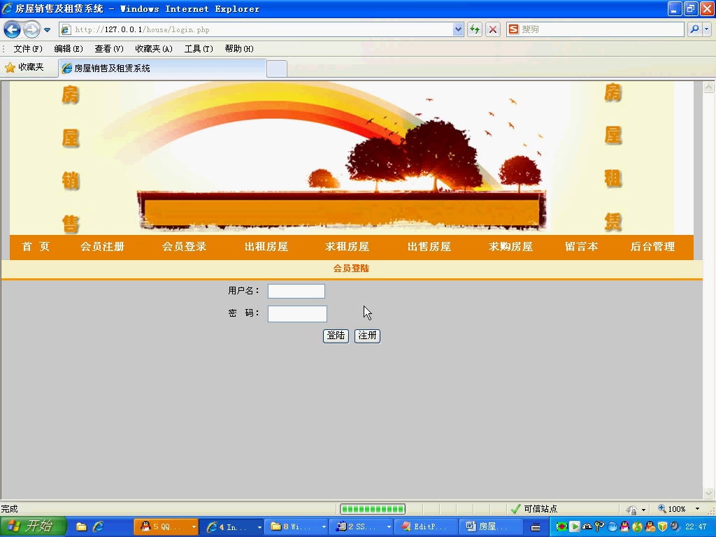Viewport: 716px width, 537px height.
Task: Click the 登陆 login button
Action: click(x=336, y=336)
